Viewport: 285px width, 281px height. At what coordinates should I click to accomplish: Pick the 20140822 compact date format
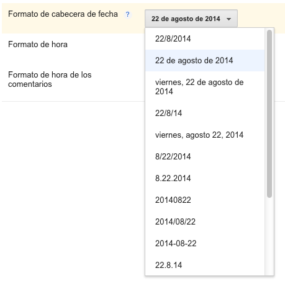tap(205, 200)
